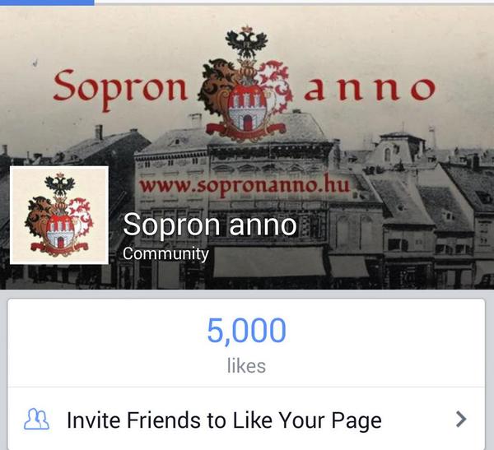Click the black eagle in profile thumbnail
Image resolution: width=494 pixels, height=450 pixels.
pyautogui.click(x=60, y=185)
